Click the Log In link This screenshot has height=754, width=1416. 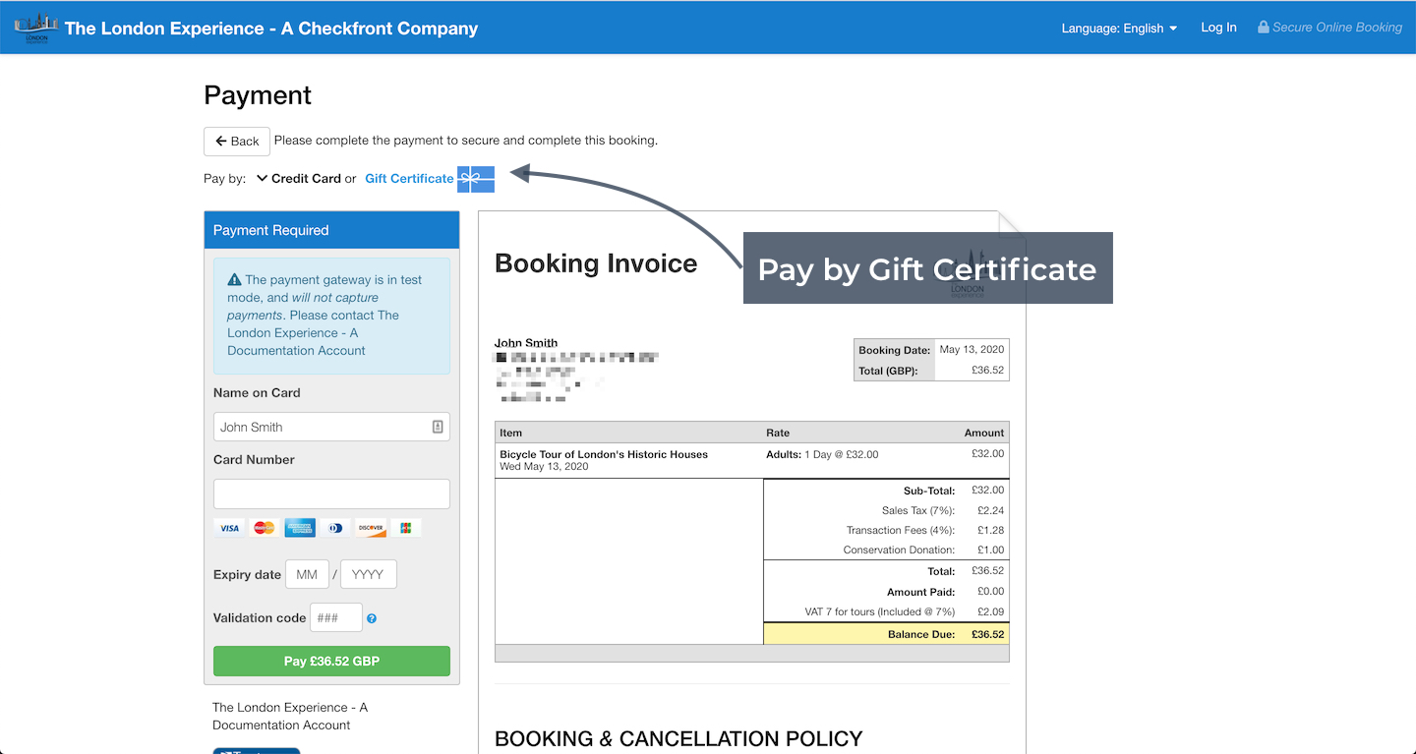coord(1218,28)
